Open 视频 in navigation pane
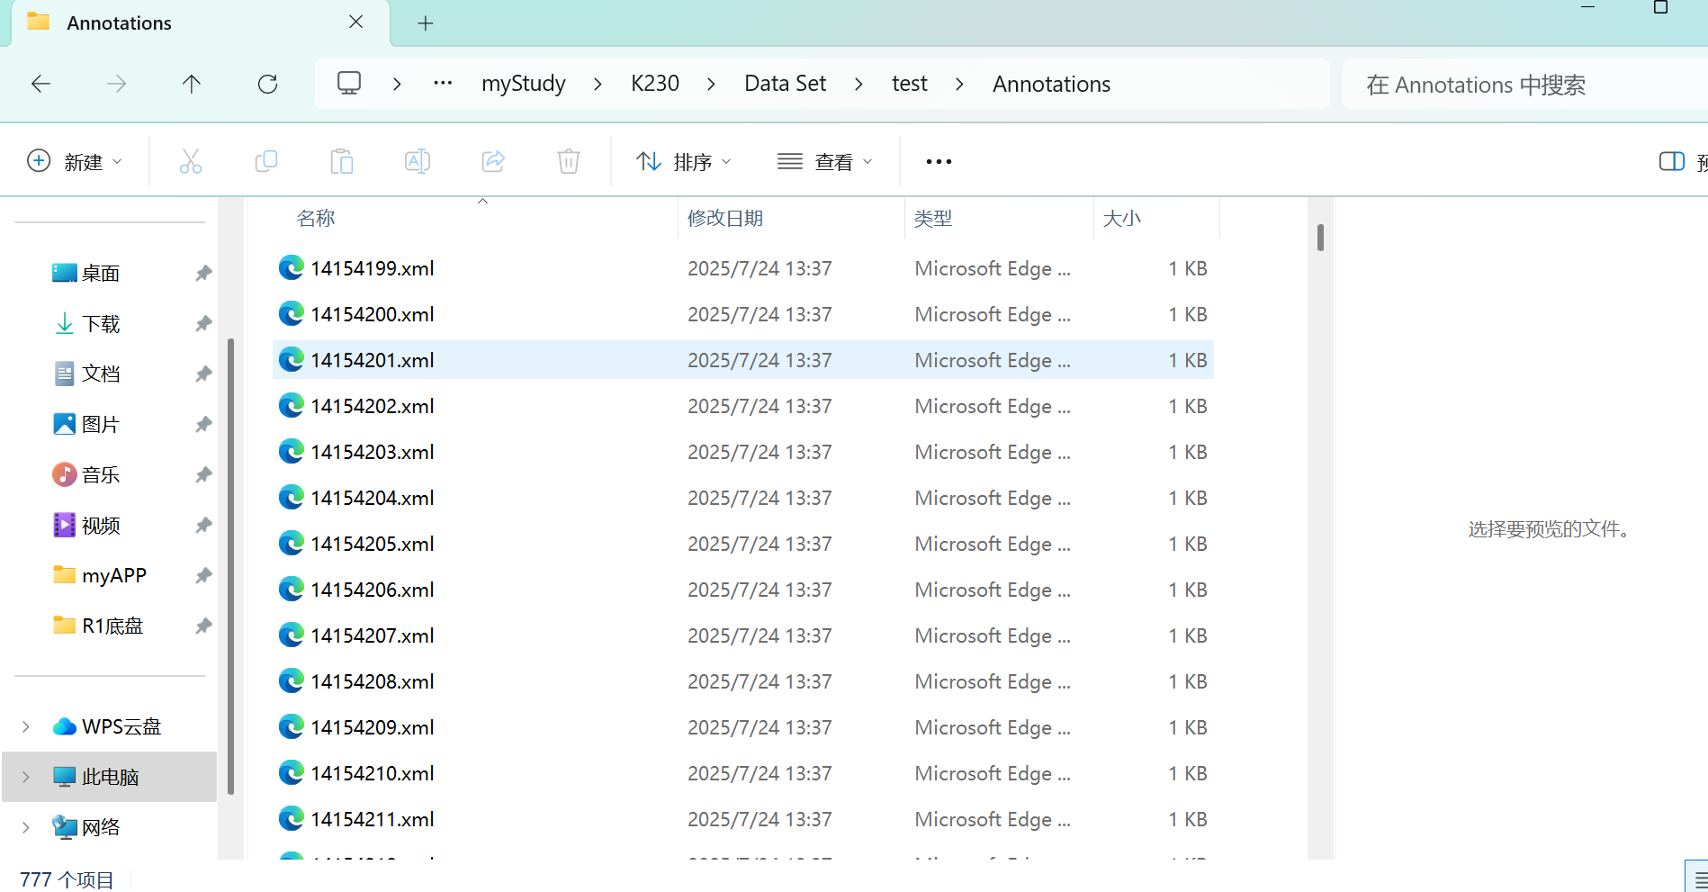This screenshot has width=1708, height=892. point(100,525)
